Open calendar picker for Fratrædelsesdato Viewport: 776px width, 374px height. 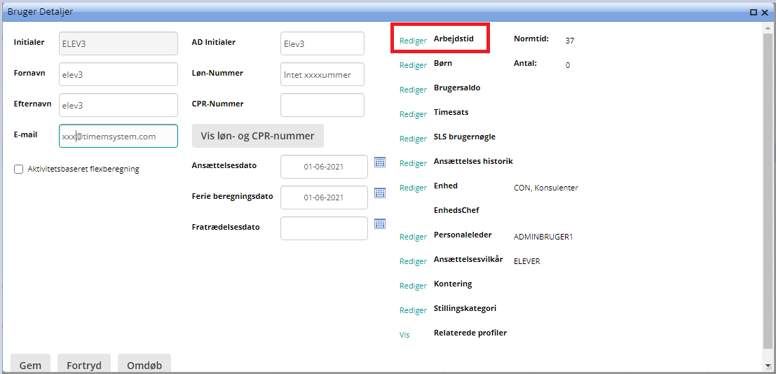click(380, 223)
